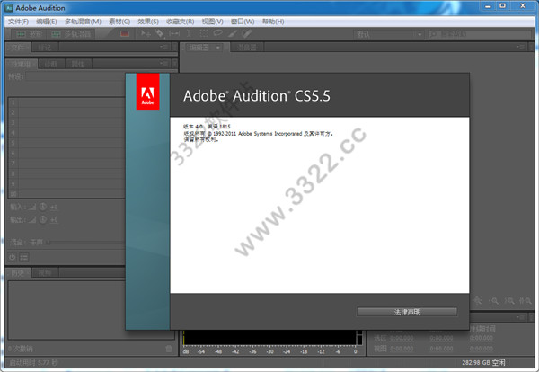This screenshot has height=372, width=539.
Task: Open the 窗口(W) menu
Action: (243, 22)
